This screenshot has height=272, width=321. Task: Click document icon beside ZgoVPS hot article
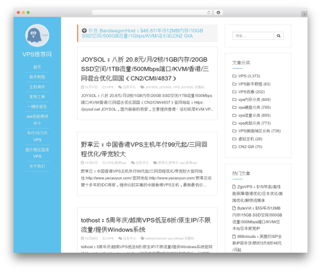234,186
